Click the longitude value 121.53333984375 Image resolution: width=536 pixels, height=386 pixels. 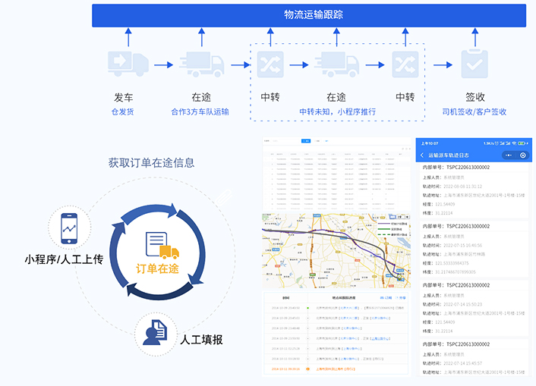tap(452, 263)
